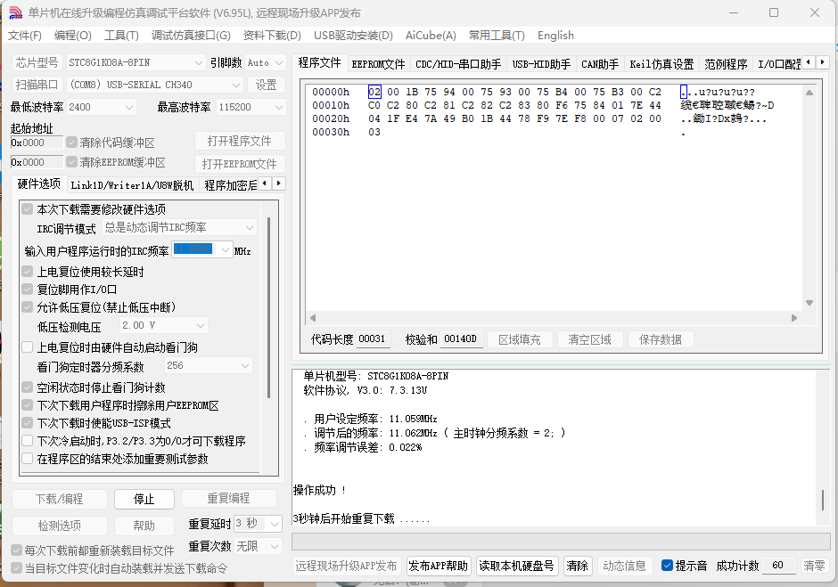Click log output vertical scrollbar thumb

tap(823, 500)
